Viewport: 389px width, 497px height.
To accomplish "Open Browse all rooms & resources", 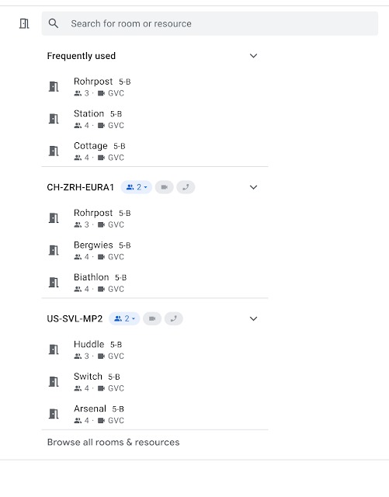I will click(x=113, y=442).
